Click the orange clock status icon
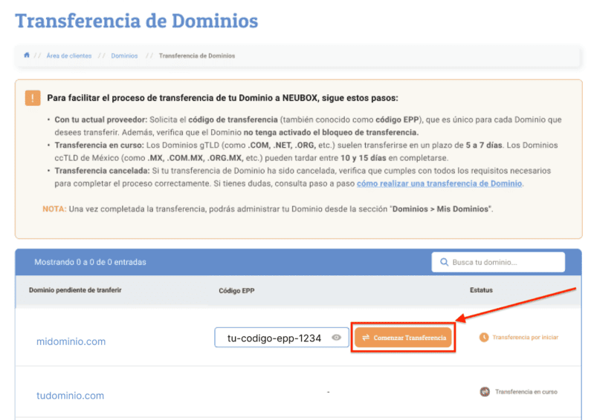The height and width of the screenshot is (420, 594). 484,337
